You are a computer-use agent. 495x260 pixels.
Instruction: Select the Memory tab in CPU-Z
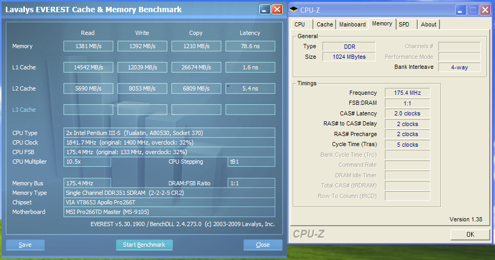(382, 24)
